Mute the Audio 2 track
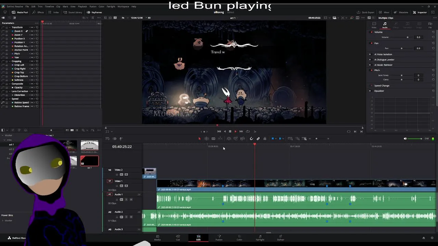Image resolution: width=438 pixels, height=246 pixels. pos(131,217)
